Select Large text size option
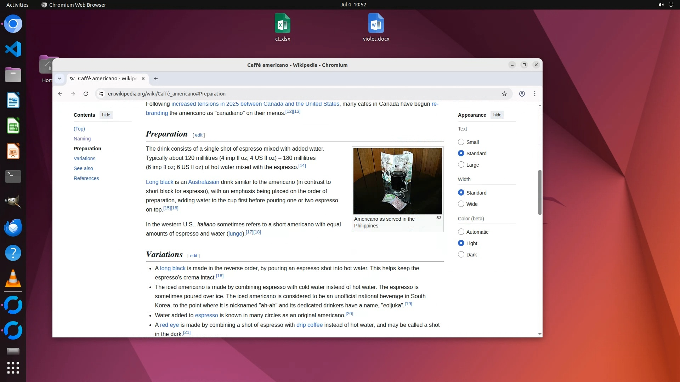This screenshot has height=382, width=680. tap(461, 165)
